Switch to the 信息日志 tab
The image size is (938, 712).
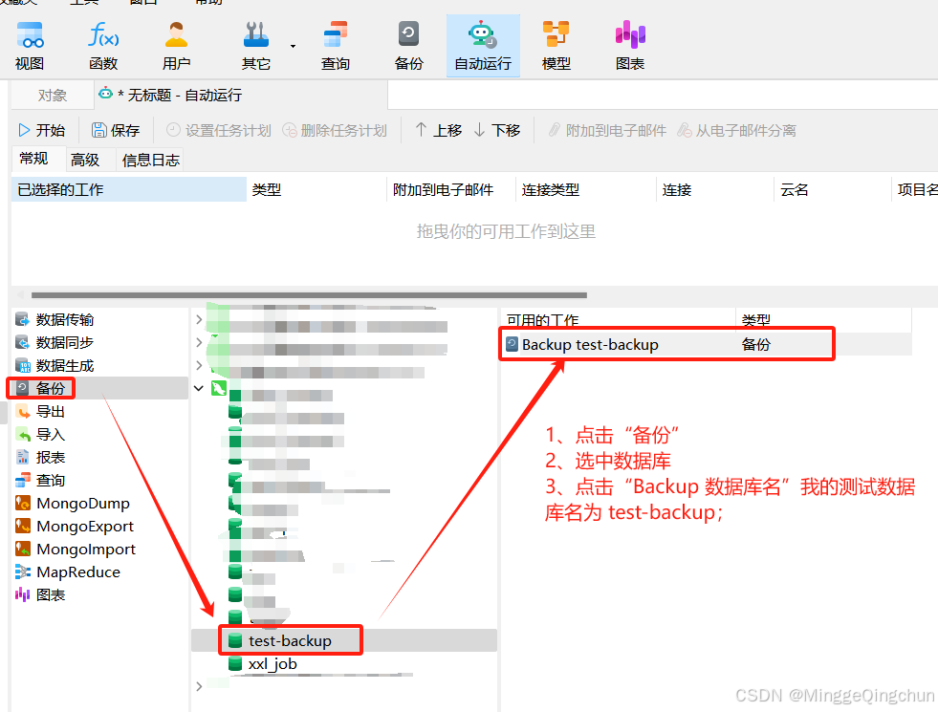pyautogui.click(x=151, y=160)
